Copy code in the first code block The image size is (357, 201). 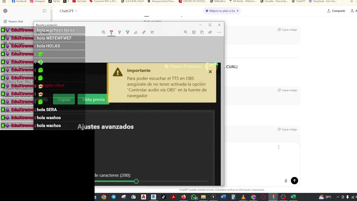point(288,30)
